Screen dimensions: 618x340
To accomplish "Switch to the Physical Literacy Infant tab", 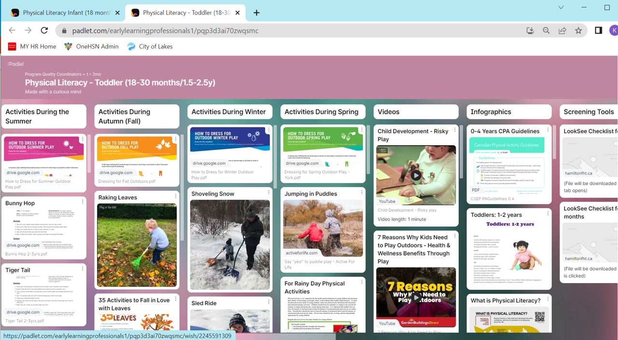I will tap(63, 13).
